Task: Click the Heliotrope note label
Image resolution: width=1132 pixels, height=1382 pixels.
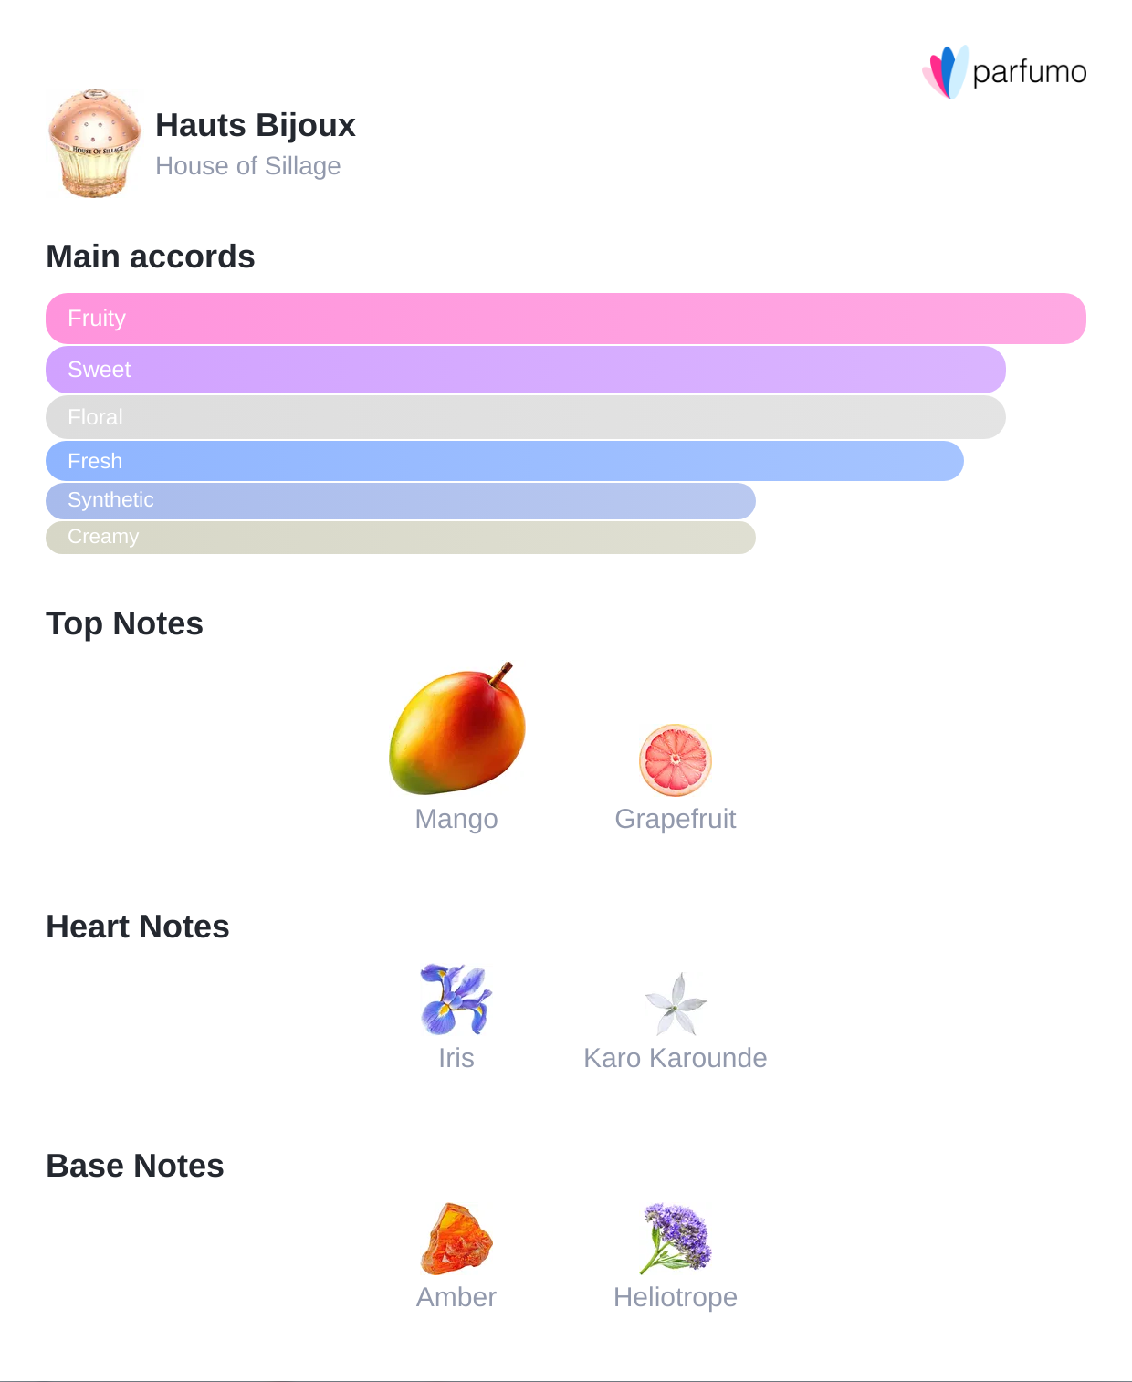Action: pos(676,1297)
